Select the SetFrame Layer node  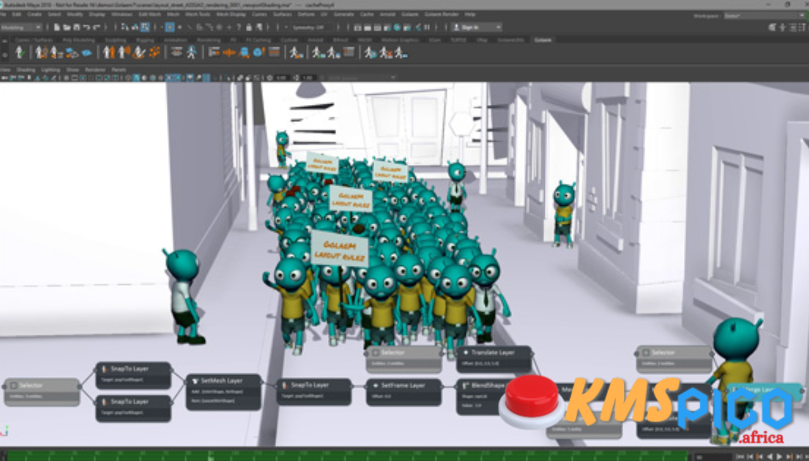403,392
